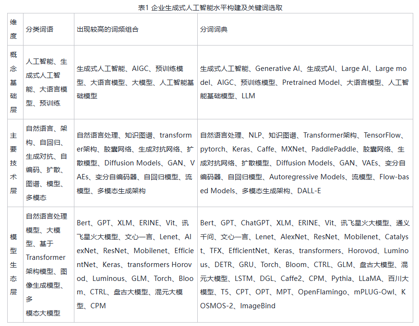Click the table title "表1 企业生成式人工智能水平构建及关键词选取"
Screen dimensions: 419x326
pyautogui.click(x=209, y=6)
